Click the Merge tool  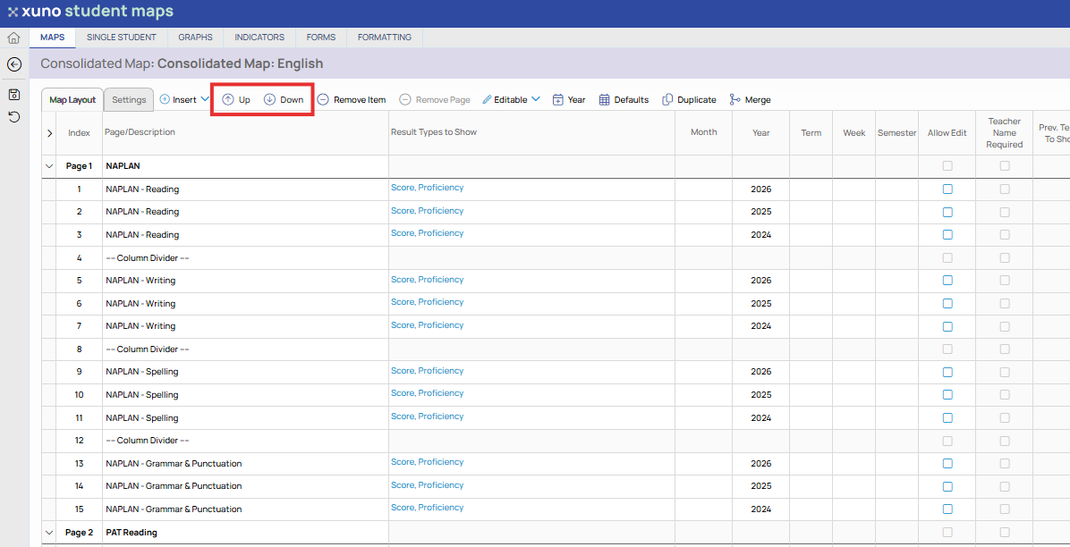click(750, 99)
